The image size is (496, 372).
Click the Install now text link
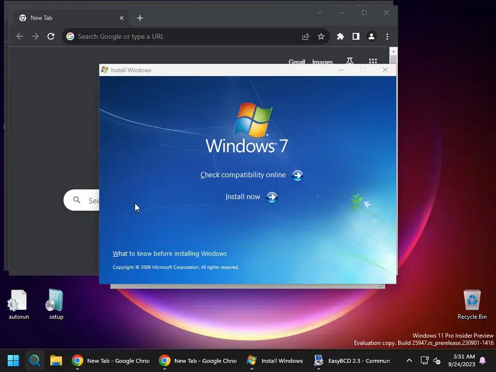pyautogui.click(x=243, y=197)
